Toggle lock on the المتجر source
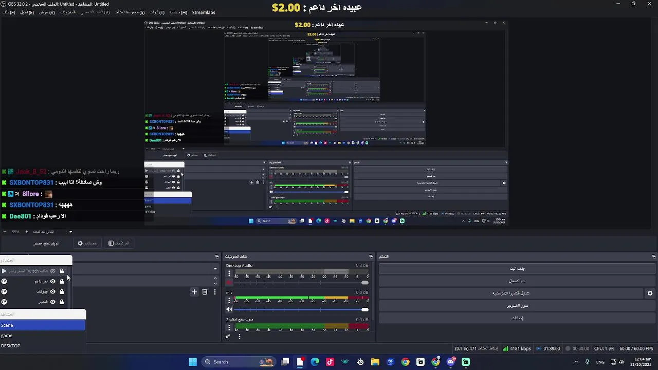 tap(62, 302)
